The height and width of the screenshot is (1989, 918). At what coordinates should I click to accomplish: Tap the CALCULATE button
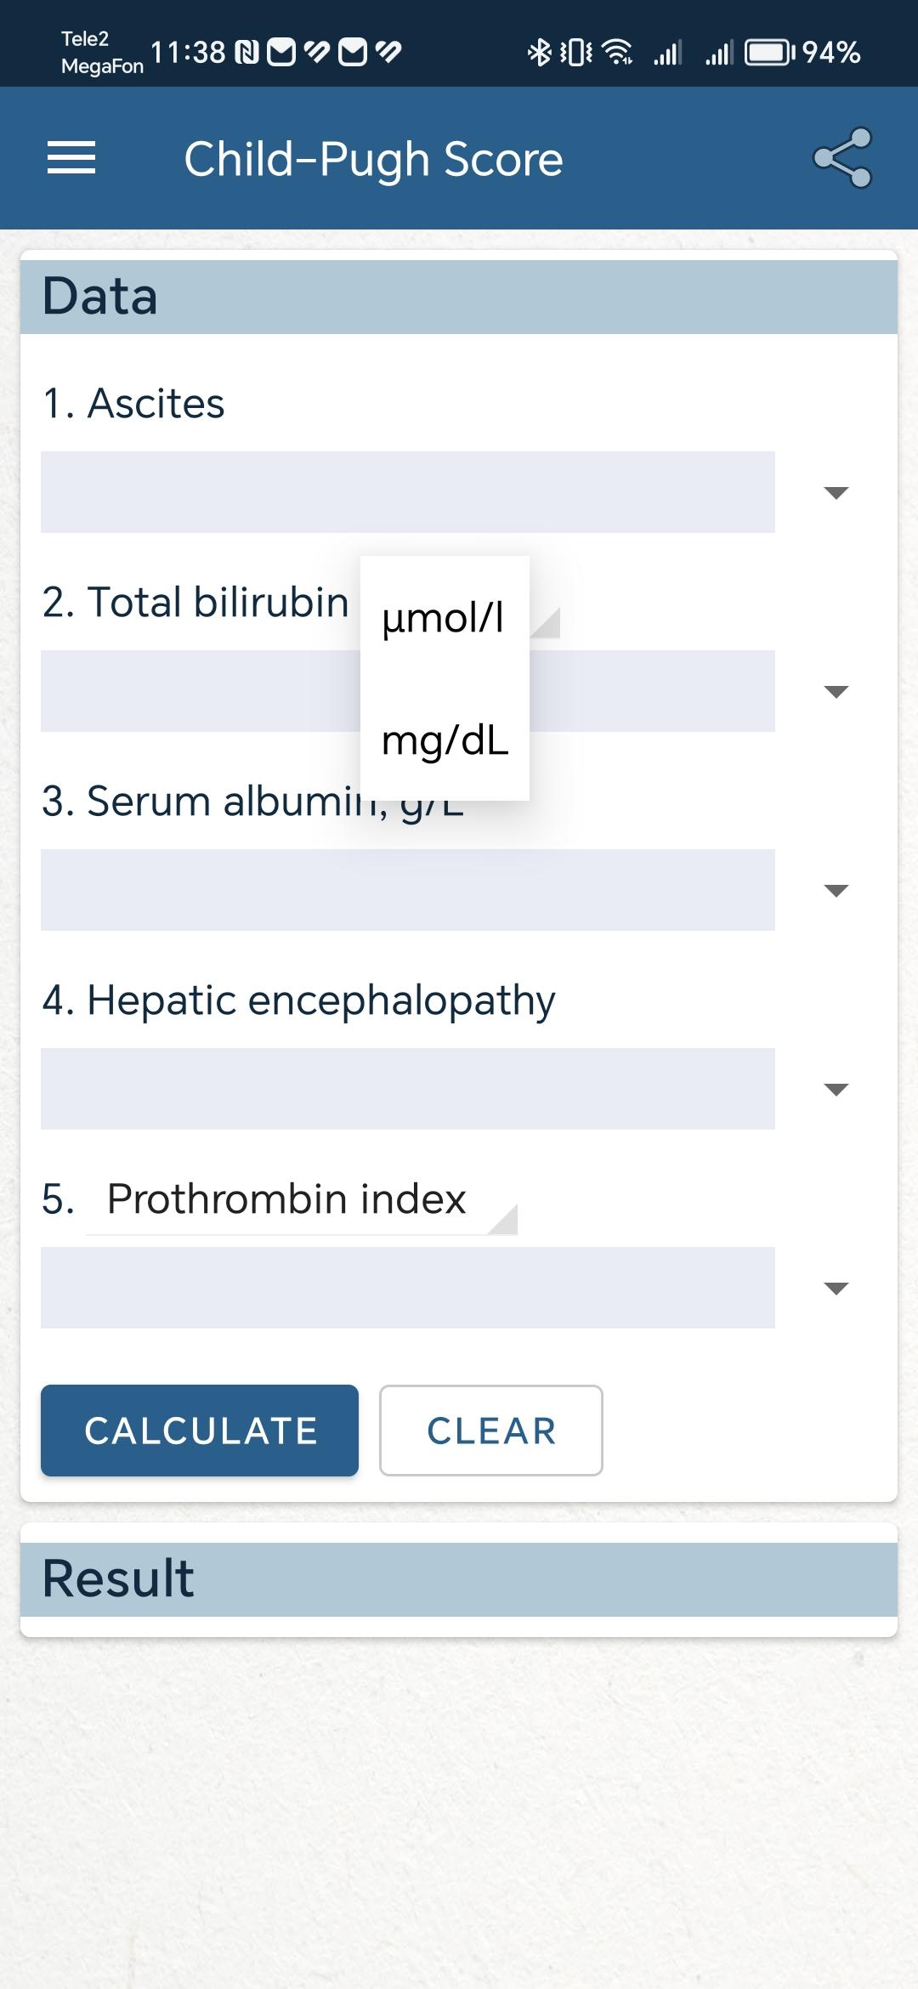(200, 1431)
